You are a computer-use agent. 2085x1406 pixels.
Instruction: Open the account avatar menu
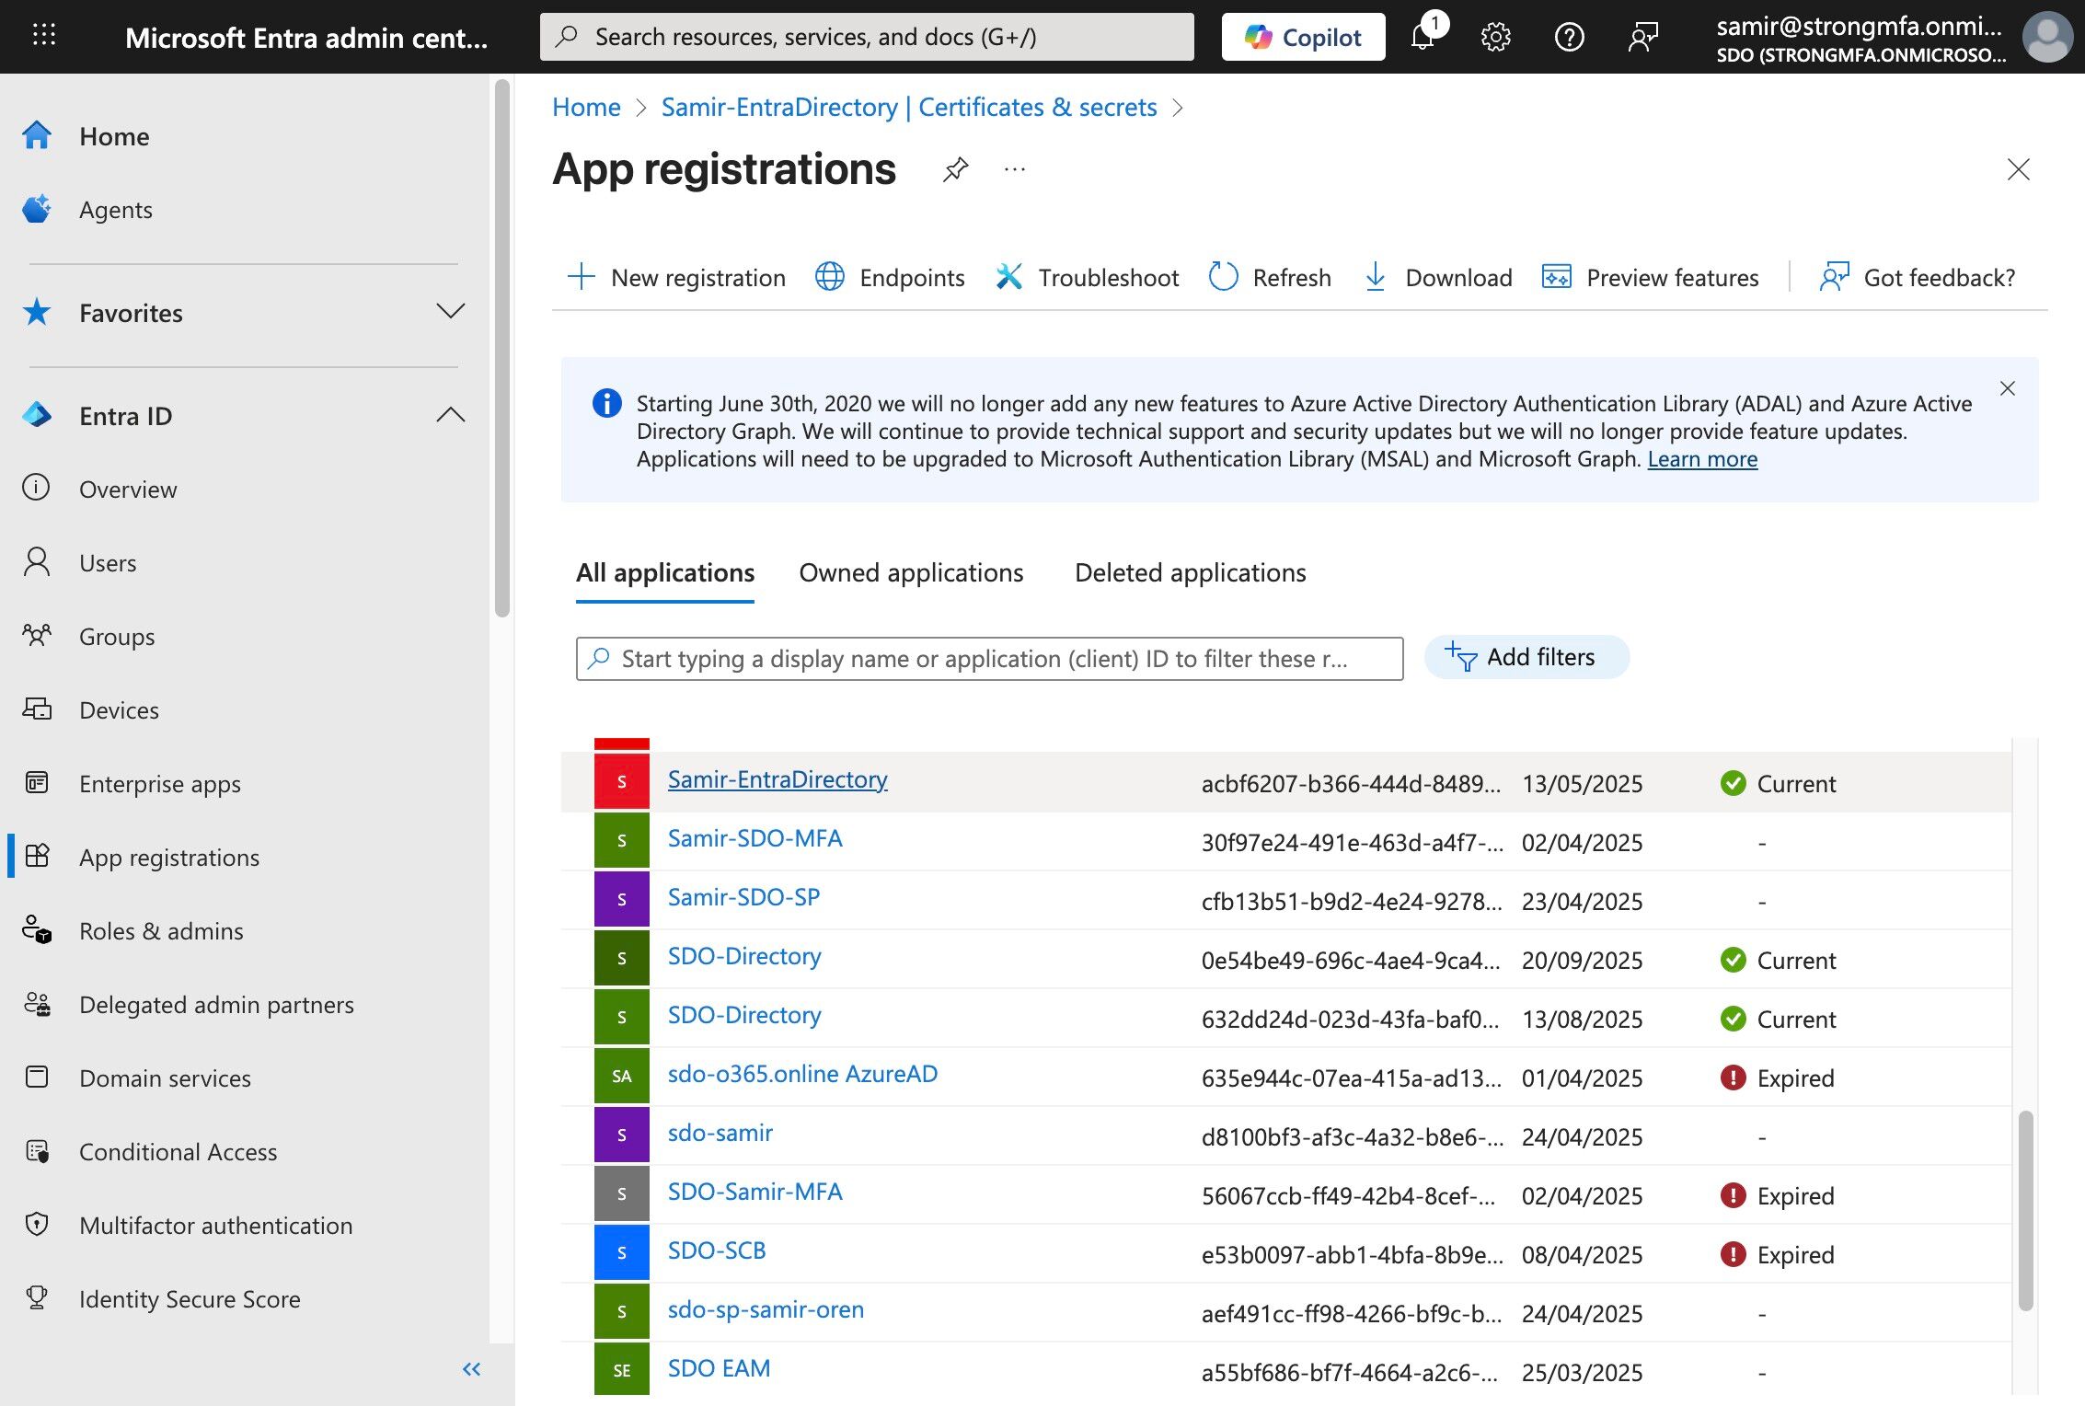coord(2046,37)
